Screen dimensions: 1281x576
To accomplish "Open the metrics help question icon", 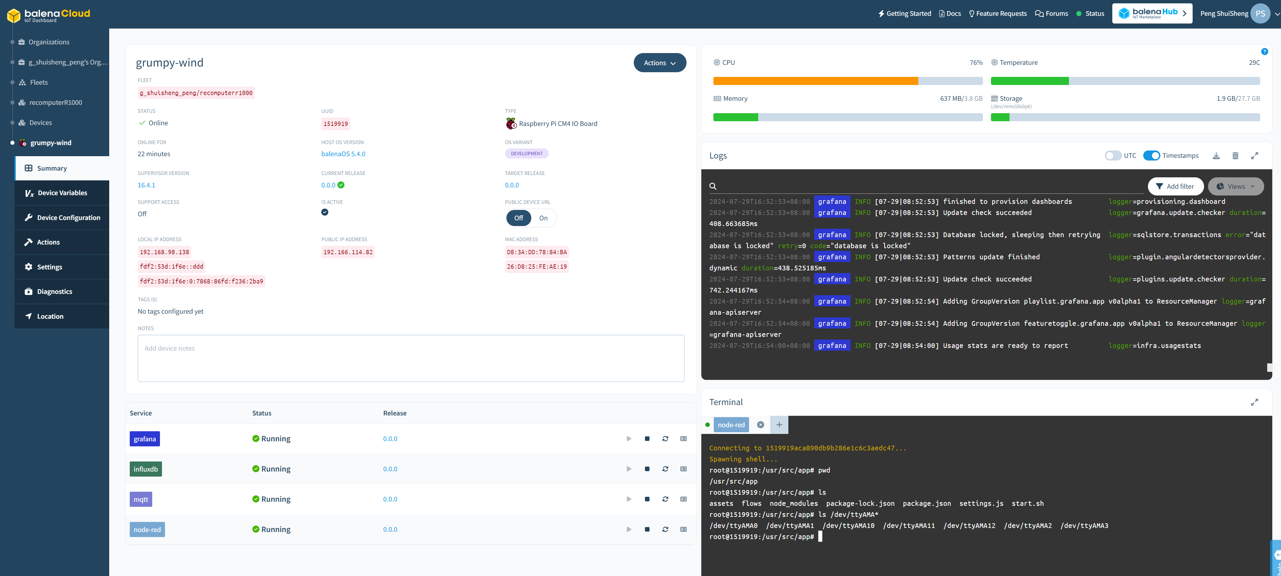I will [1265, 52].
